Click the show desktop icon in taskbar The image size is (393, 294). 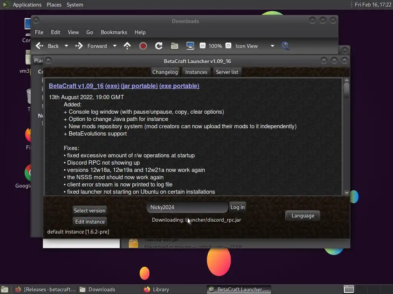point(5,289)
